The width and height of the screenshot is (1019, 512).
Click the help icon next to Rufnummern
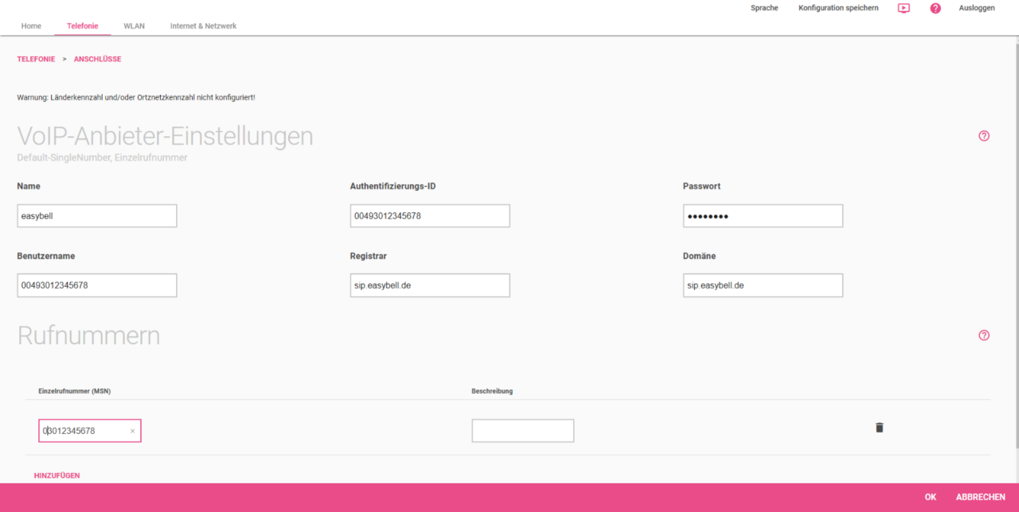click(984, 336)
